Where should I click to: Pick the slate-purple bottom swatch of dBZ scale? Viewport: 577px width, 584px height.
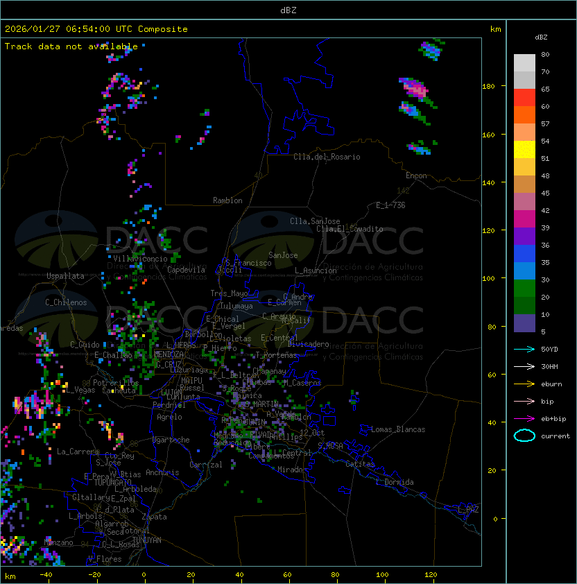coord(524,323)
